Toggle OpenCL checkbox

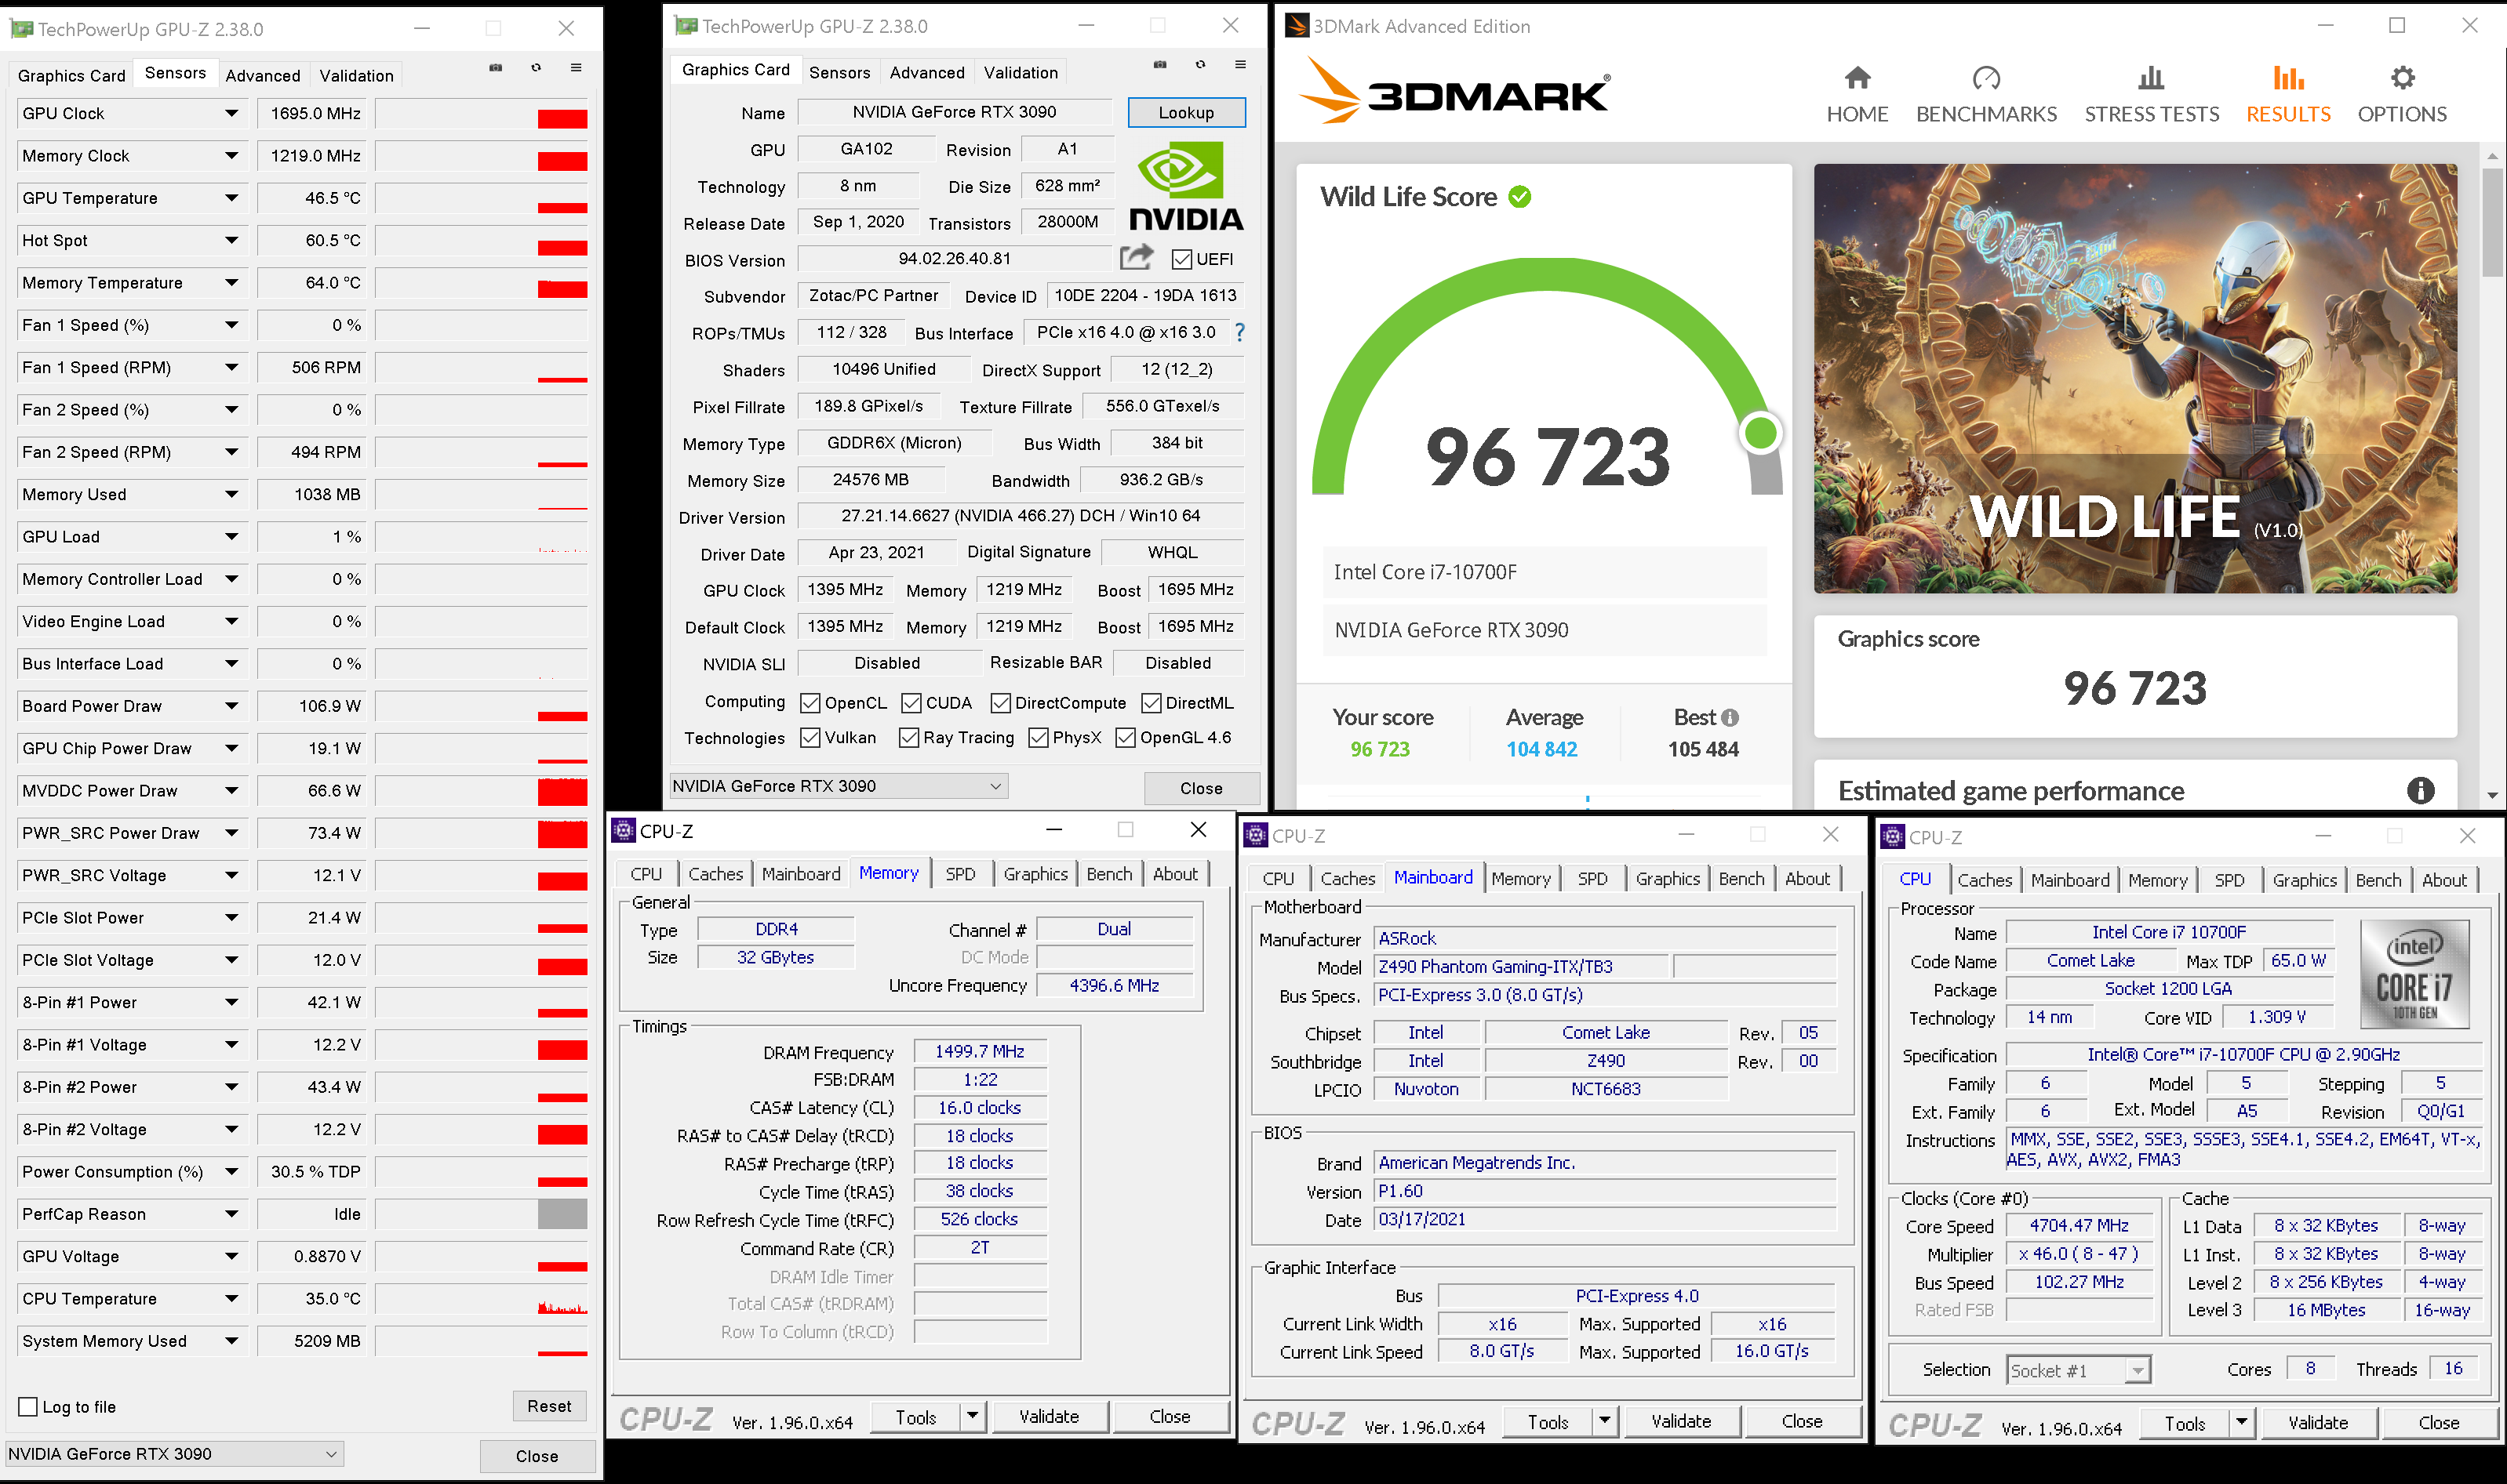[810, 703]
